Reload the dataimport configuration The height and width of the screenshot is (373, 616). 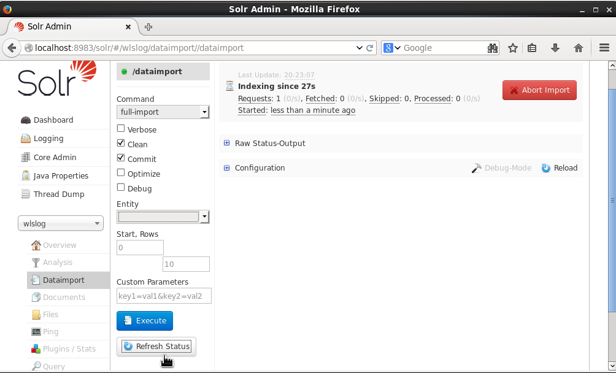click(x=560, y=167)
